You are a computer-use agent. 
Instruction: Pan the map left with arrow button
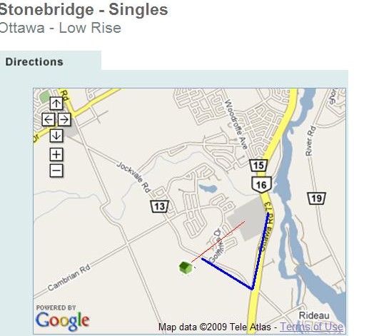[49, 119]
